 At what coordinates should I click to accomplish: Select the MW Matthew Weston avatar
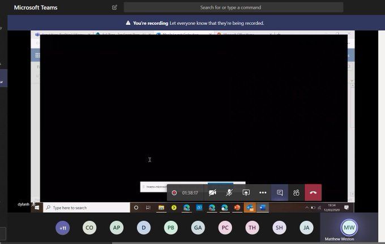pos(349,228)
